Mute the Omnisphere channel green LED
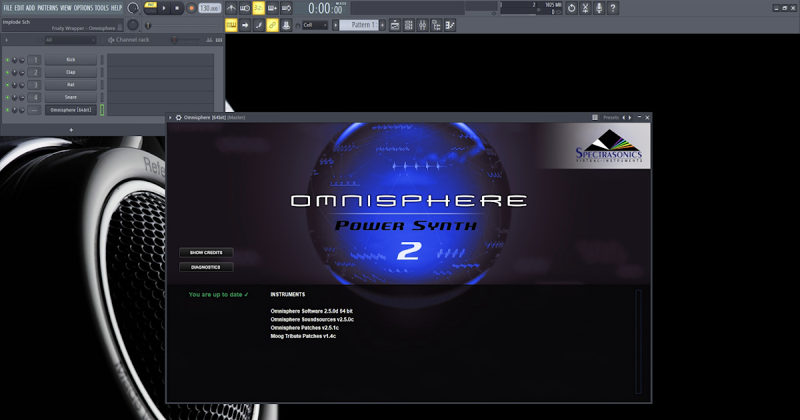Screen dimensions: 800x420 tap(7, 110)
